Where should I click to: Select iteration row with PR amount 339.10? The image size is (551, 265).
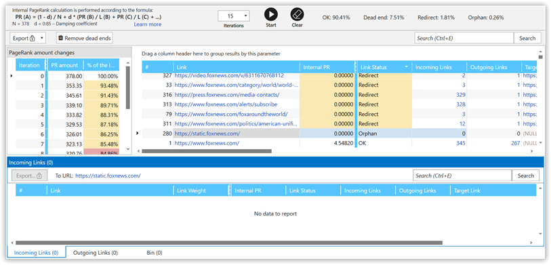[x=67, y=105]
